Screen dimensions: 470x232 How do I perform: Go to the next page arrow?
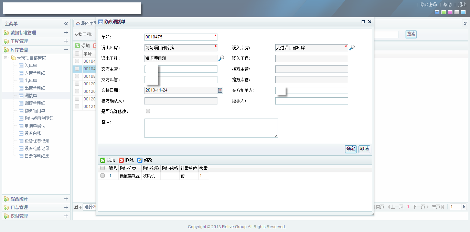pos(427,207)
